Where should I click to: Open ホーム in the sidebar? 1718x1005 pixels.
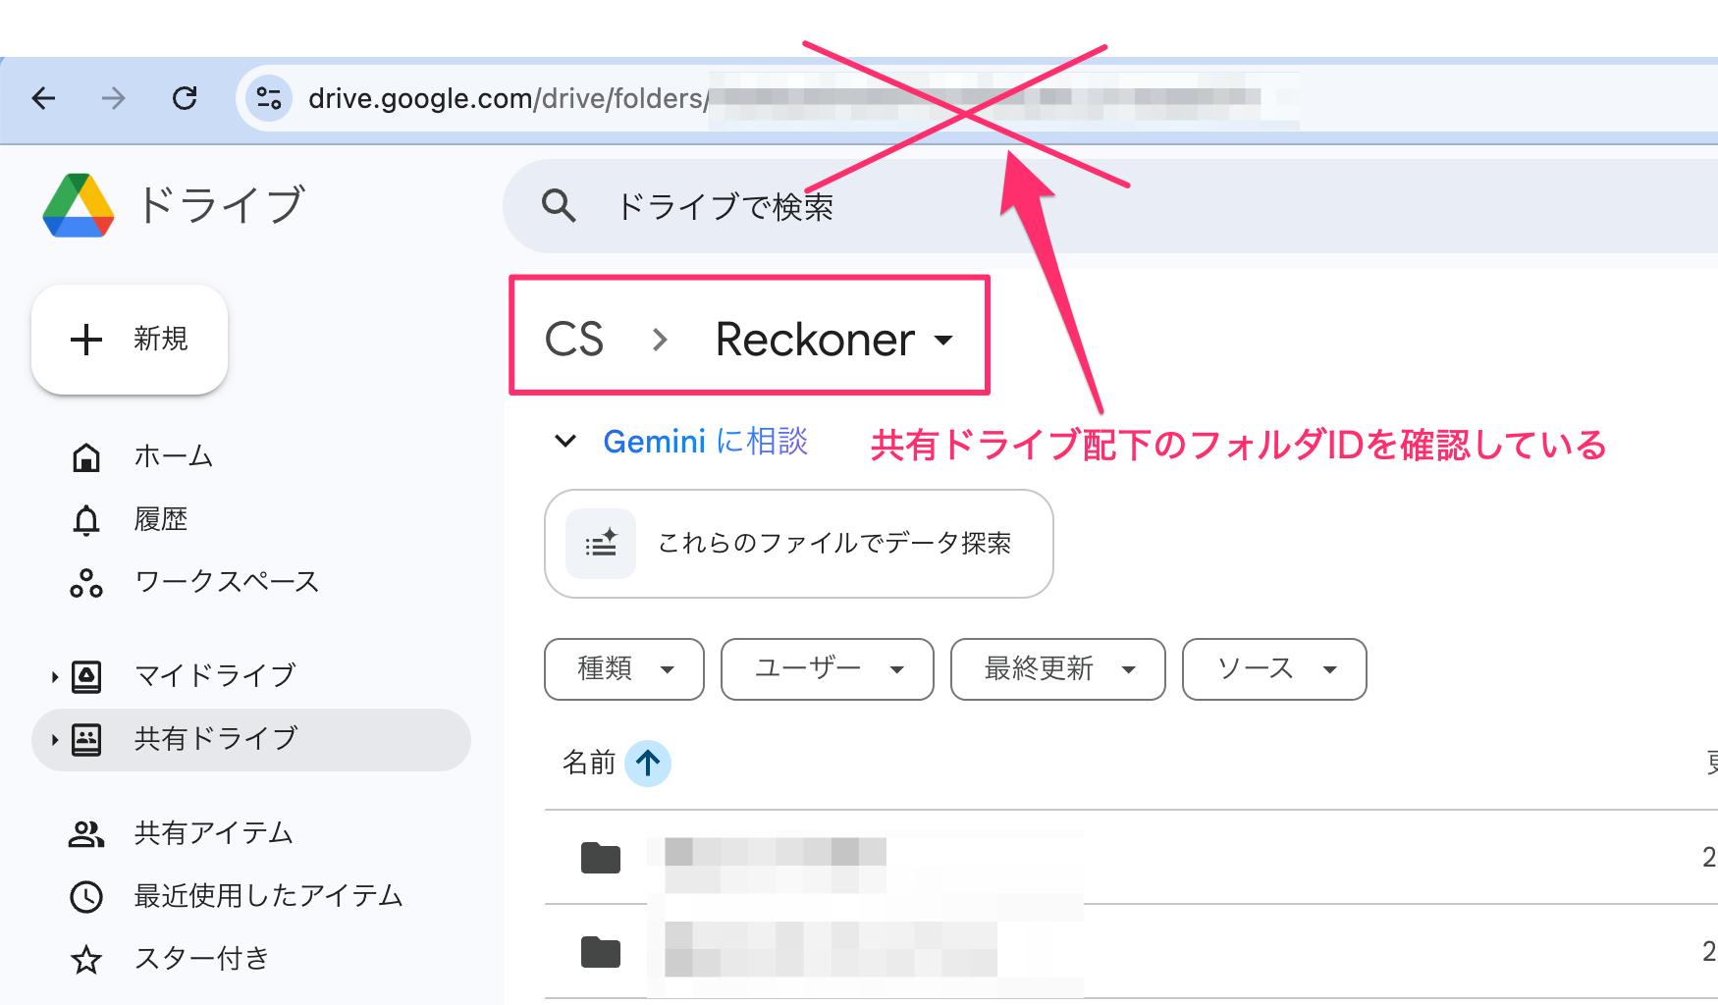(173, 456)
